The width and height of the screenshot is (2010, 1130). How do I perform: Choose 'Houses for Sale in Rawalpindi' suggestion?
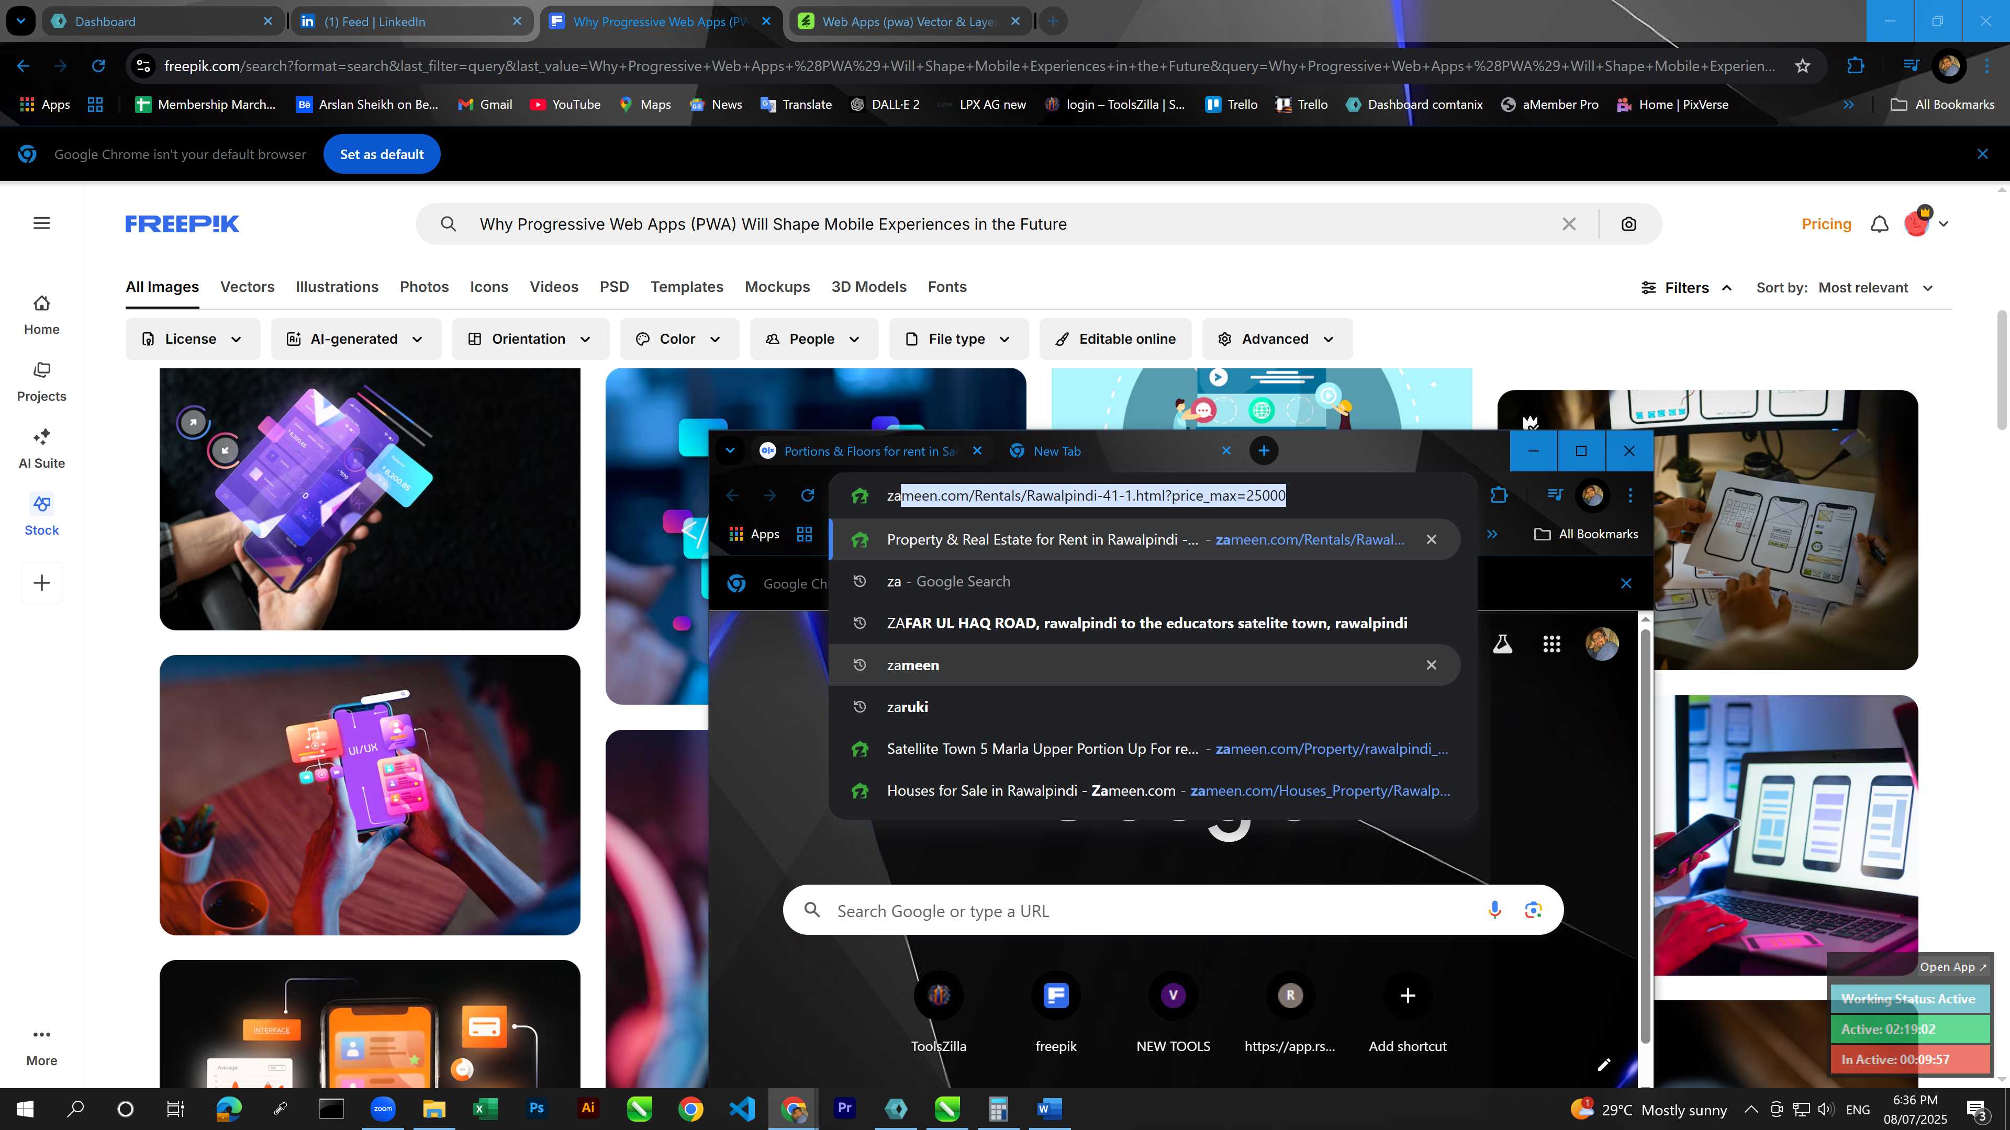pyautogui.click(x=1144, y=790)
